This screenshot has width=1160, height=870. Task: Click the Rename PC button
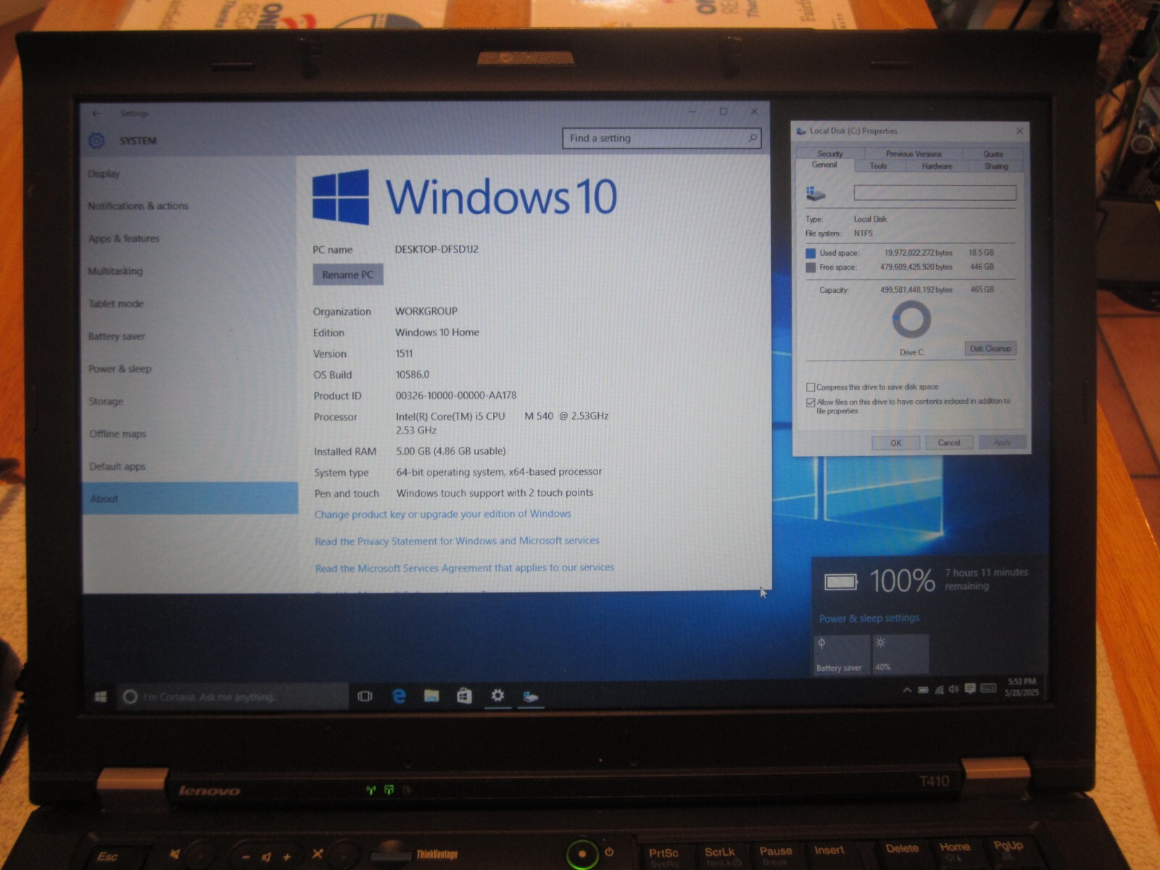[x=348, y=275]
